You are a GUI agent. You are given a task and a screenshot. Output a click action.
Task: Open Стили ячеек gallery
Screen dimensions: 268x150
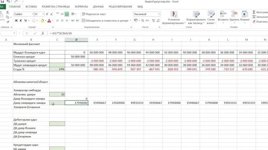click(211, 17)
